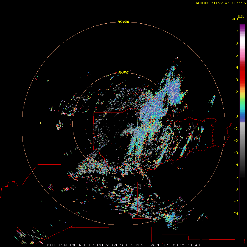The image size is (247, 247).
Task: Click the "0.5 DEG" elevation text
Action: [x=135, y=245]
